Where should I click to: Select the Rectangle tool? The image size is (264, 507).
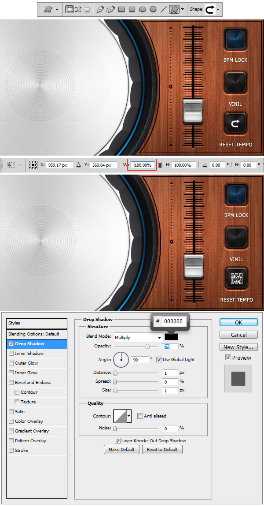click(x=121, y=9)
